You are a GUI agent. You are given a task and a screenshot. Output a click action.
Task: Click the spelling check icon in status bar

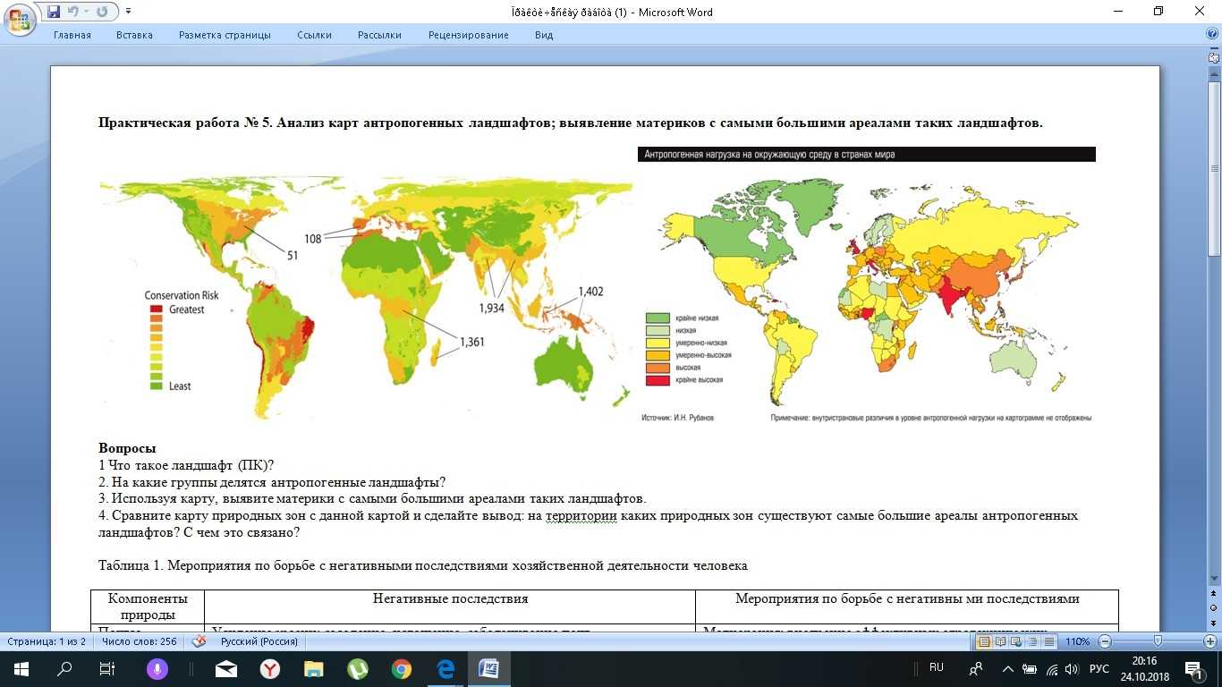201,641
